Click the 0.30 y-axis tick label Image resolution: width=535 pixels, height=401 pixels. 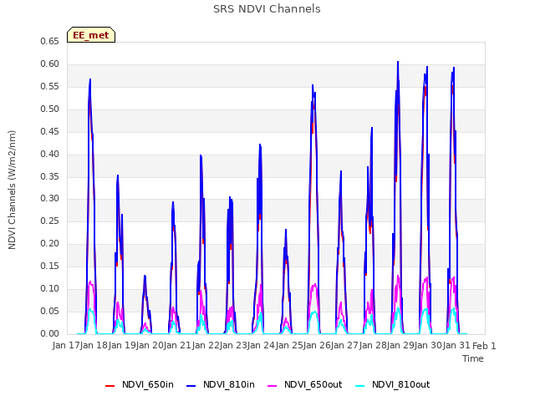(50, 199)
